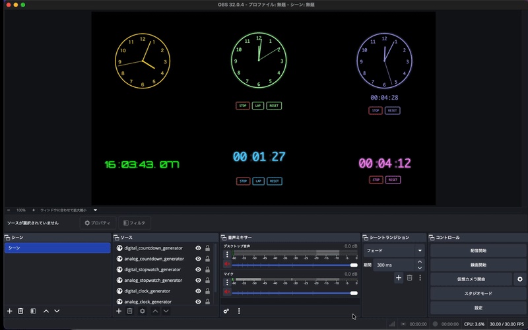This screenshot has width=528, height=330.
Task: Hide the digital_countdown_generator source
Action: pyautogui.click(x=199, y=248)
